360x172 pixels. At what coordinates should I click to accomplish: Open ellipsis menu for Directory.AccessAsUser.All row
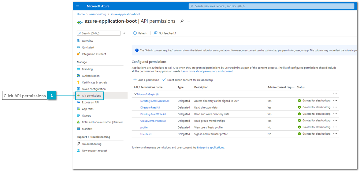335,101
